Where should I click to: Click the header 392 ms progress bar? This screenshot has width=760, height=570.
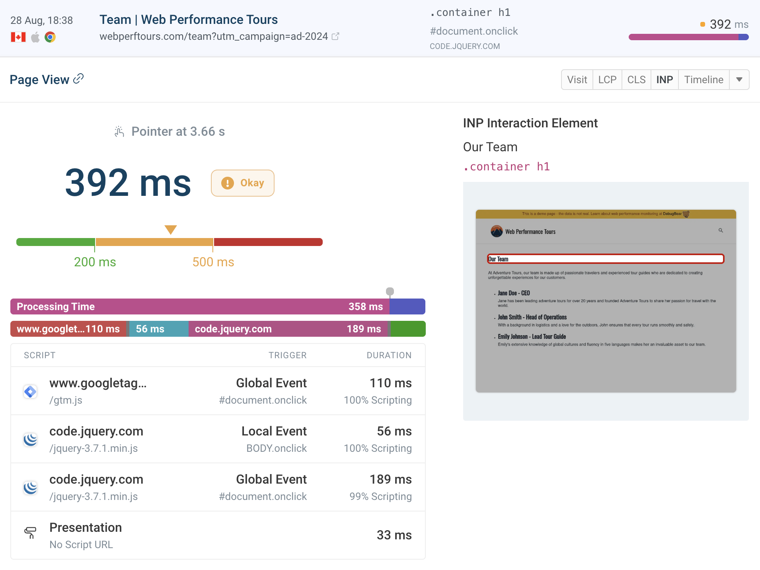688,37
